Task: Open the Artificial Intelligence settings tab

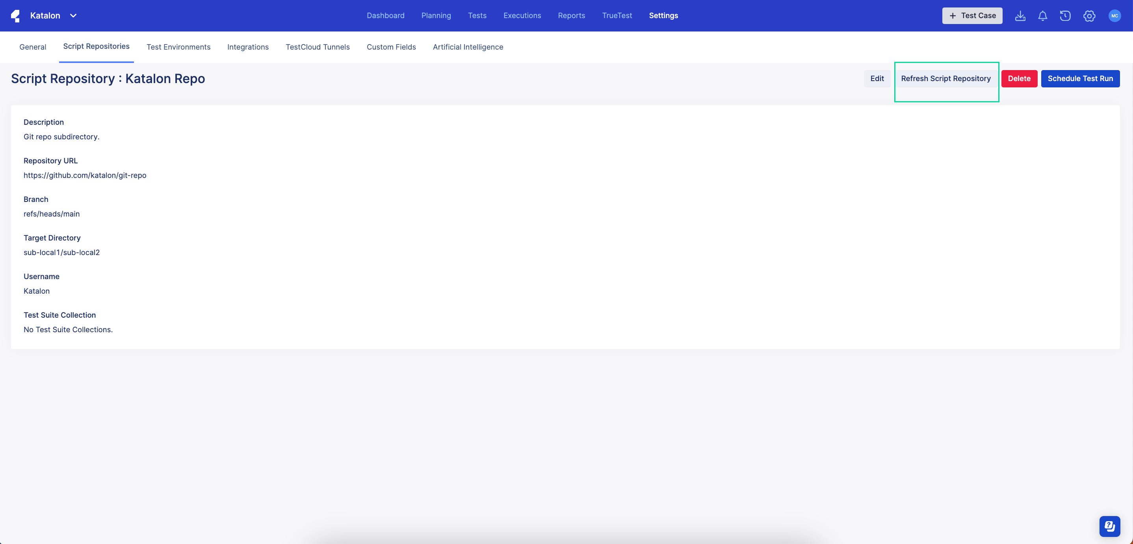Action: click(x=468, y=46)
